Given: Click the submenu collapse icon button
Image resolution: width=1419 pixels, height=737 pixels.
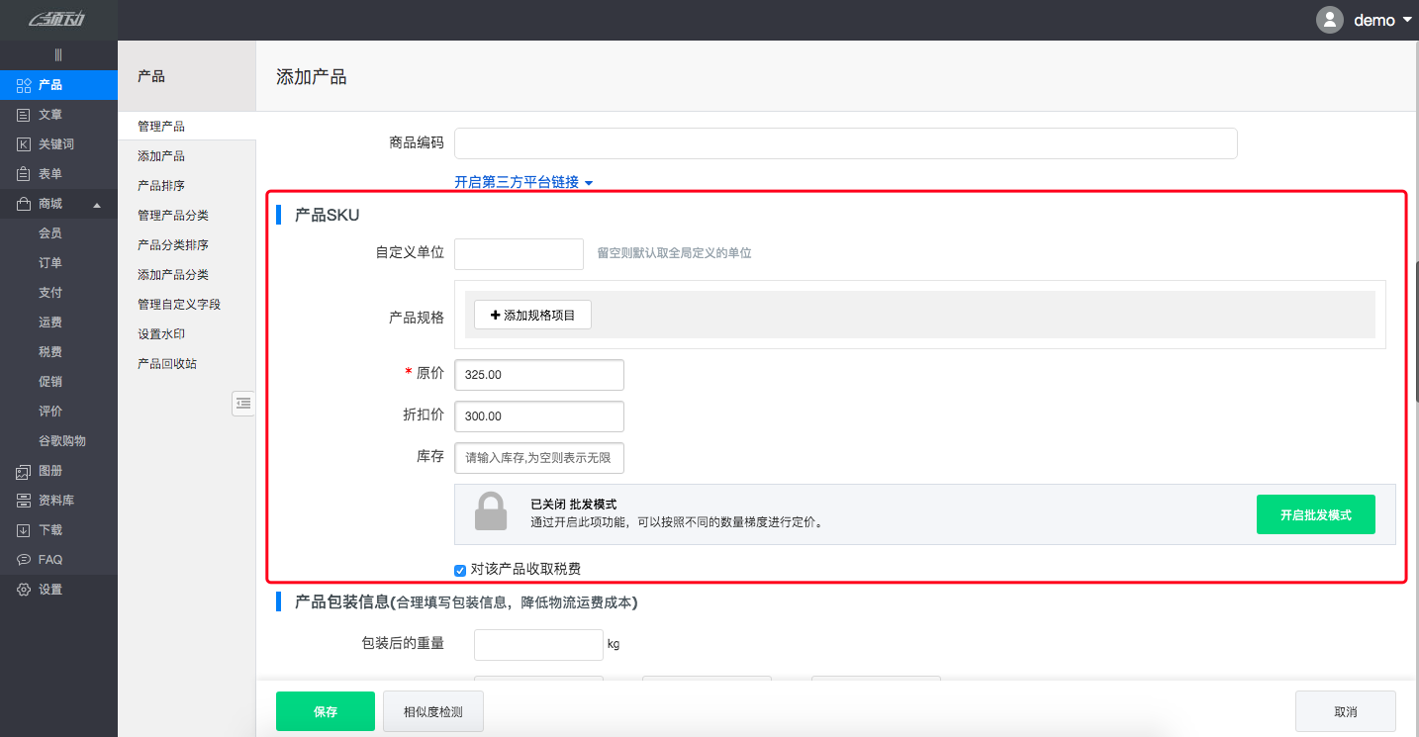Looking at the screenshot, I should 243,403.
